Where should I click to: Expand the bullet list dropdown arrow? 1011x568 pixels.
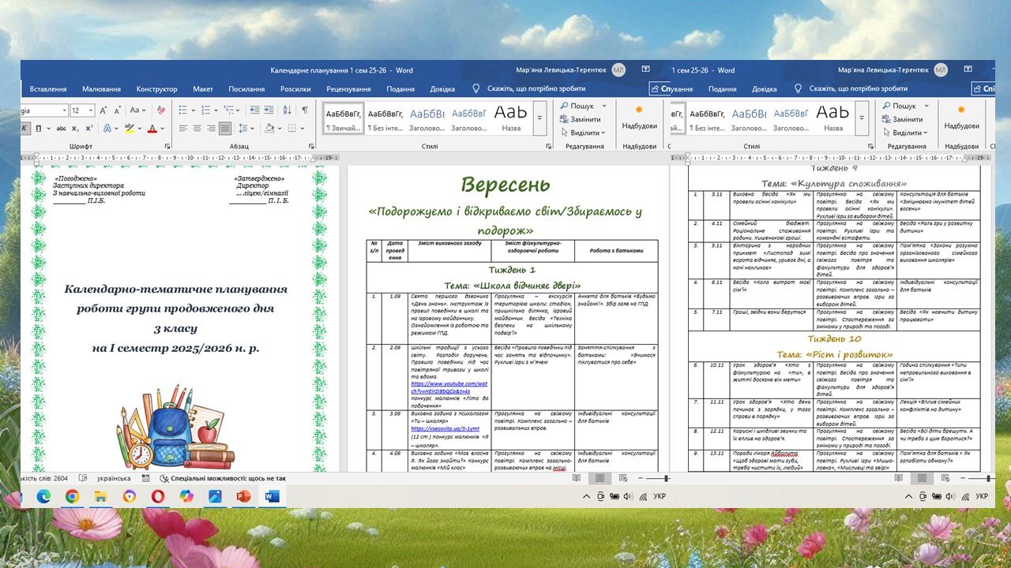pyautogui.click(x=194, y=110)
